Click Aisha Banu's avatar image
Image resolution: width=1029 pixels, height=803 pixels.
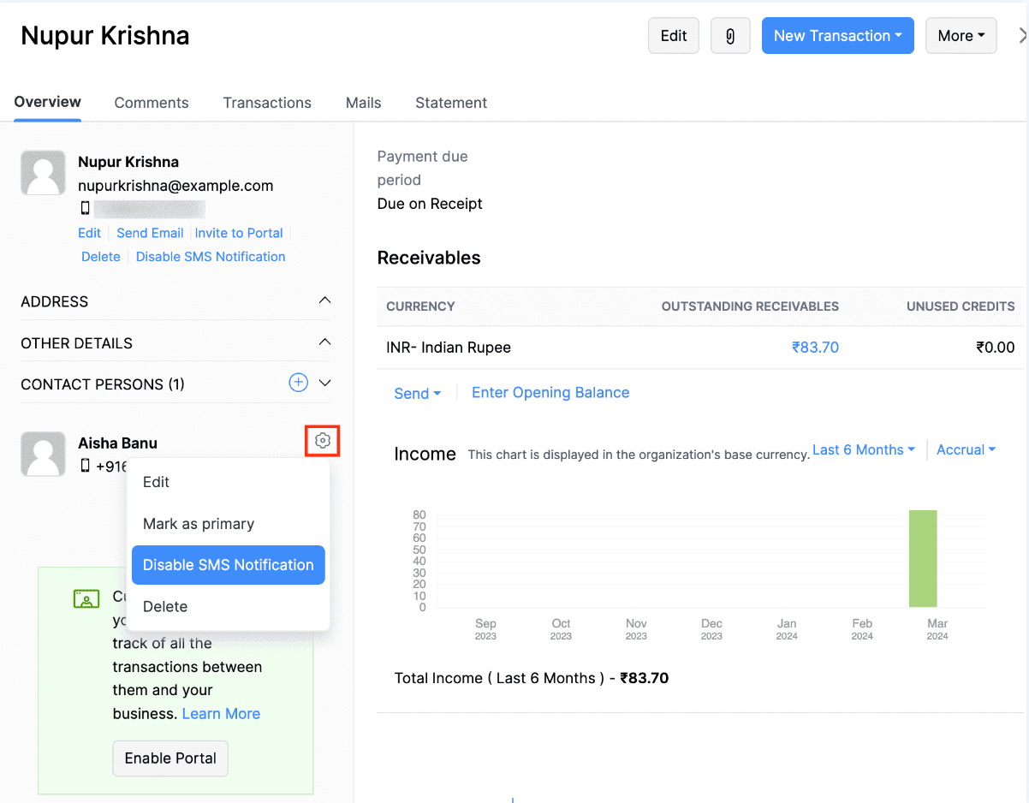pos(43,454)
